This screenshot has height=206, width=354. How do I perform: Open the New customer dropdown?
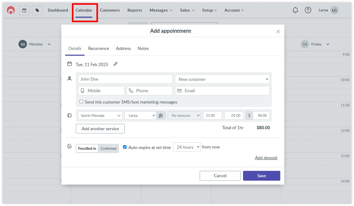(222, 79)
